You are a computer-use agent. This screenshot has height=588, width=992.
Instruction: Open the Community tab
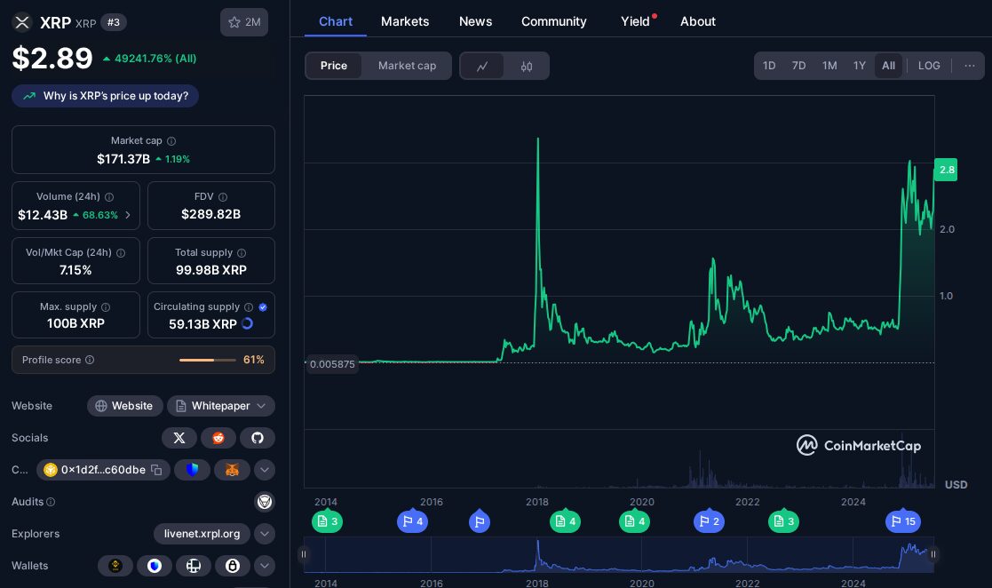tap(553, 21)
